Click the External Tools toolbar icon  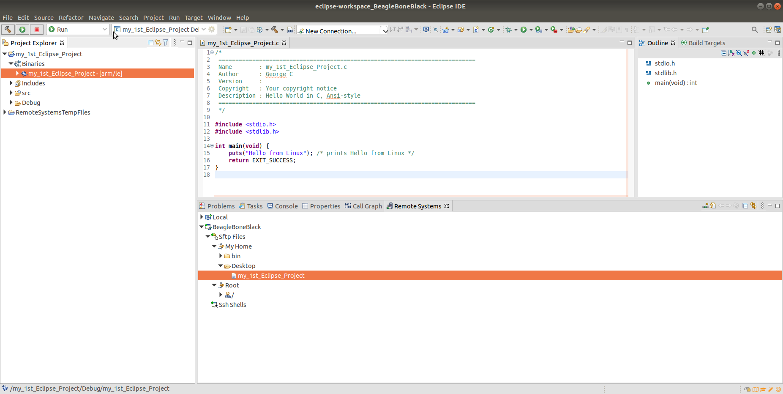pos(554,30)
